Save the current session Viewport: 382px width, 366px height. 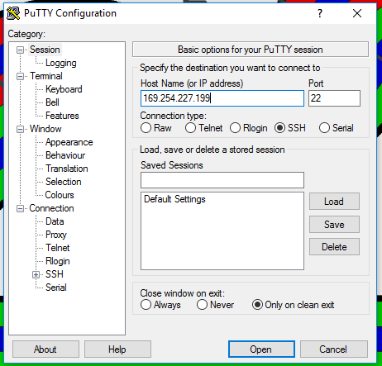coord(334,225)
